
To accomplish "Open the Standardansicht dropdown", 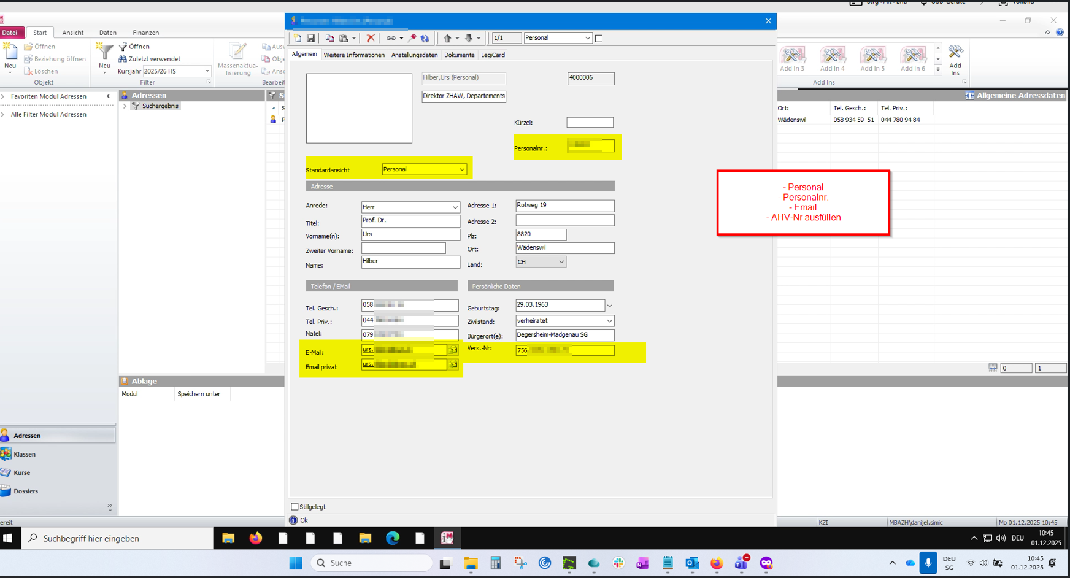I will pyautogui.click(x=461, y=169).
